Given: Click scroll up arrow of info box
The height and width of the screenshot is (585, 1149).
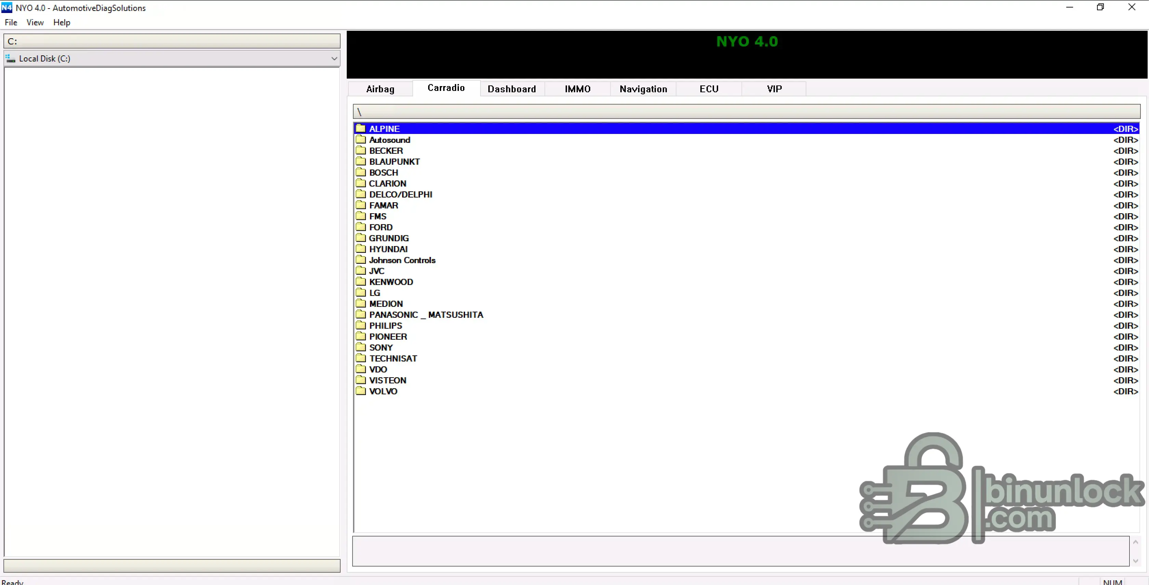Looking at the screenshot, I should [x=1136, y=542].
